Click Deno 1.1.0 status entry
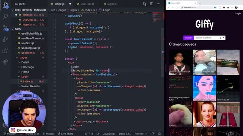243x136 pixels. (x=125, y=134)
